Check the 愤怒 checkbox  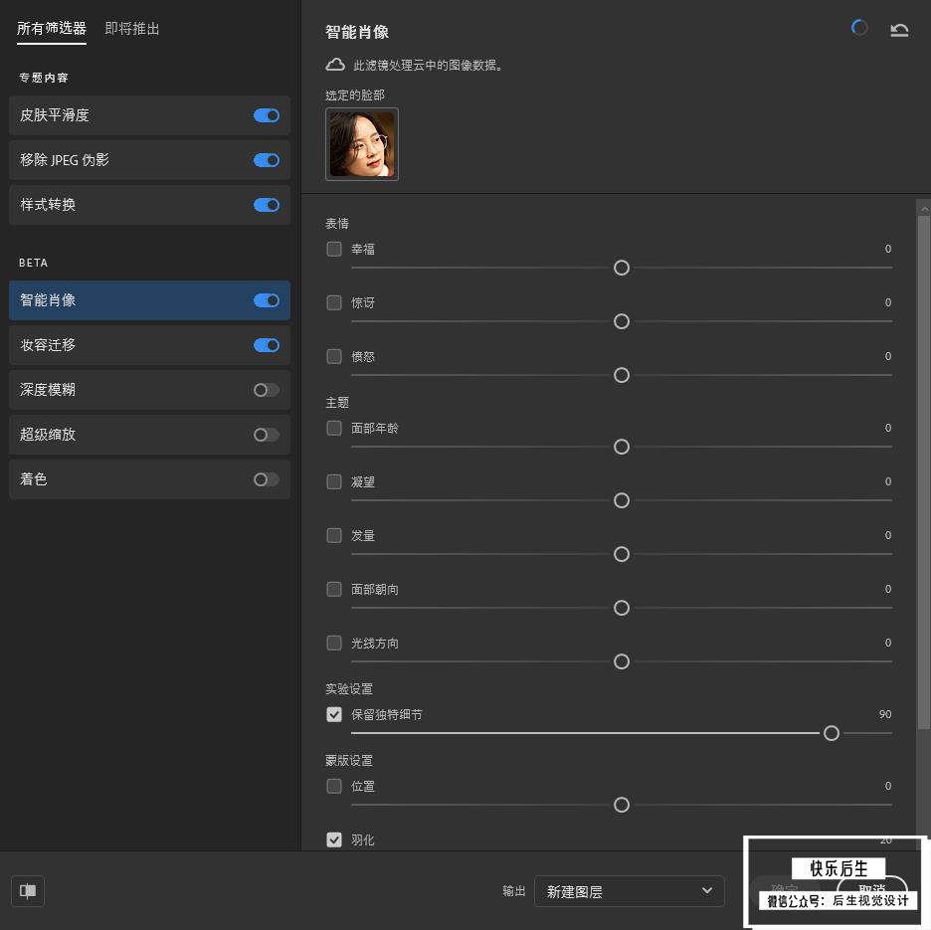[x=334, y=356]
